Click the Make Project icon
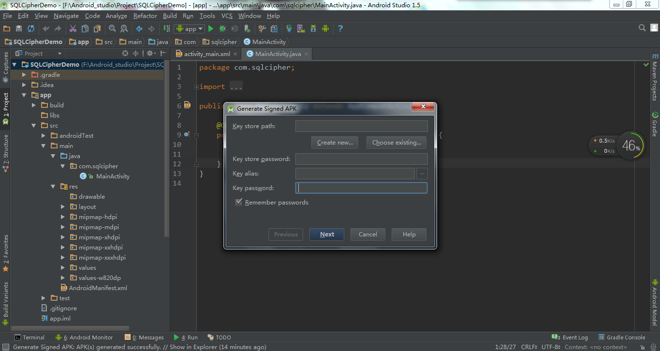Image resolution: width=660 pixels, height=351 pixels. coord(167,29)
